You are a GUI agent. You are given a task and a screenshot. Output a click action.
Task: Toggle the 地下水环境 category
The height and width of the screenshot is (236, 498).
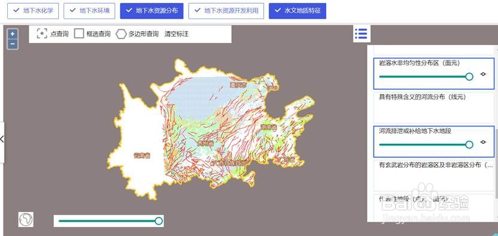89,10
